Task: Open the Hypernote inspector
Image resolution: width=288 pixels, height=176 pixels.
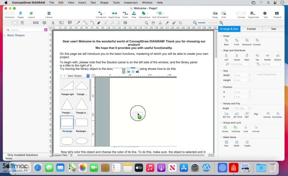Action: (253, 15)
